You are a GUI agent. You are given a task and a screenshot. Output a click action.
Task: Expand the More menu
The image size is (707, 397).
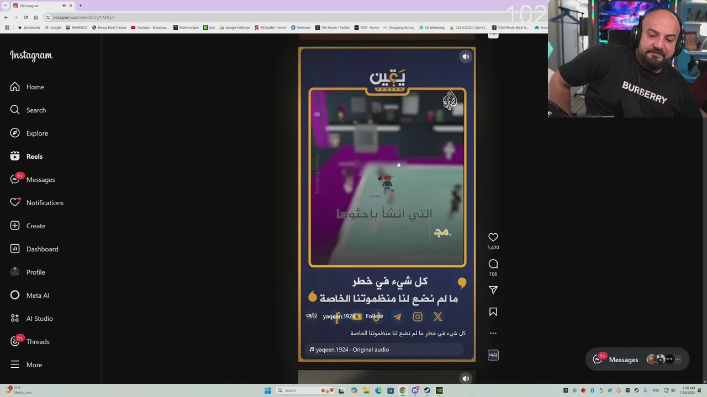(x=25, y=365)
